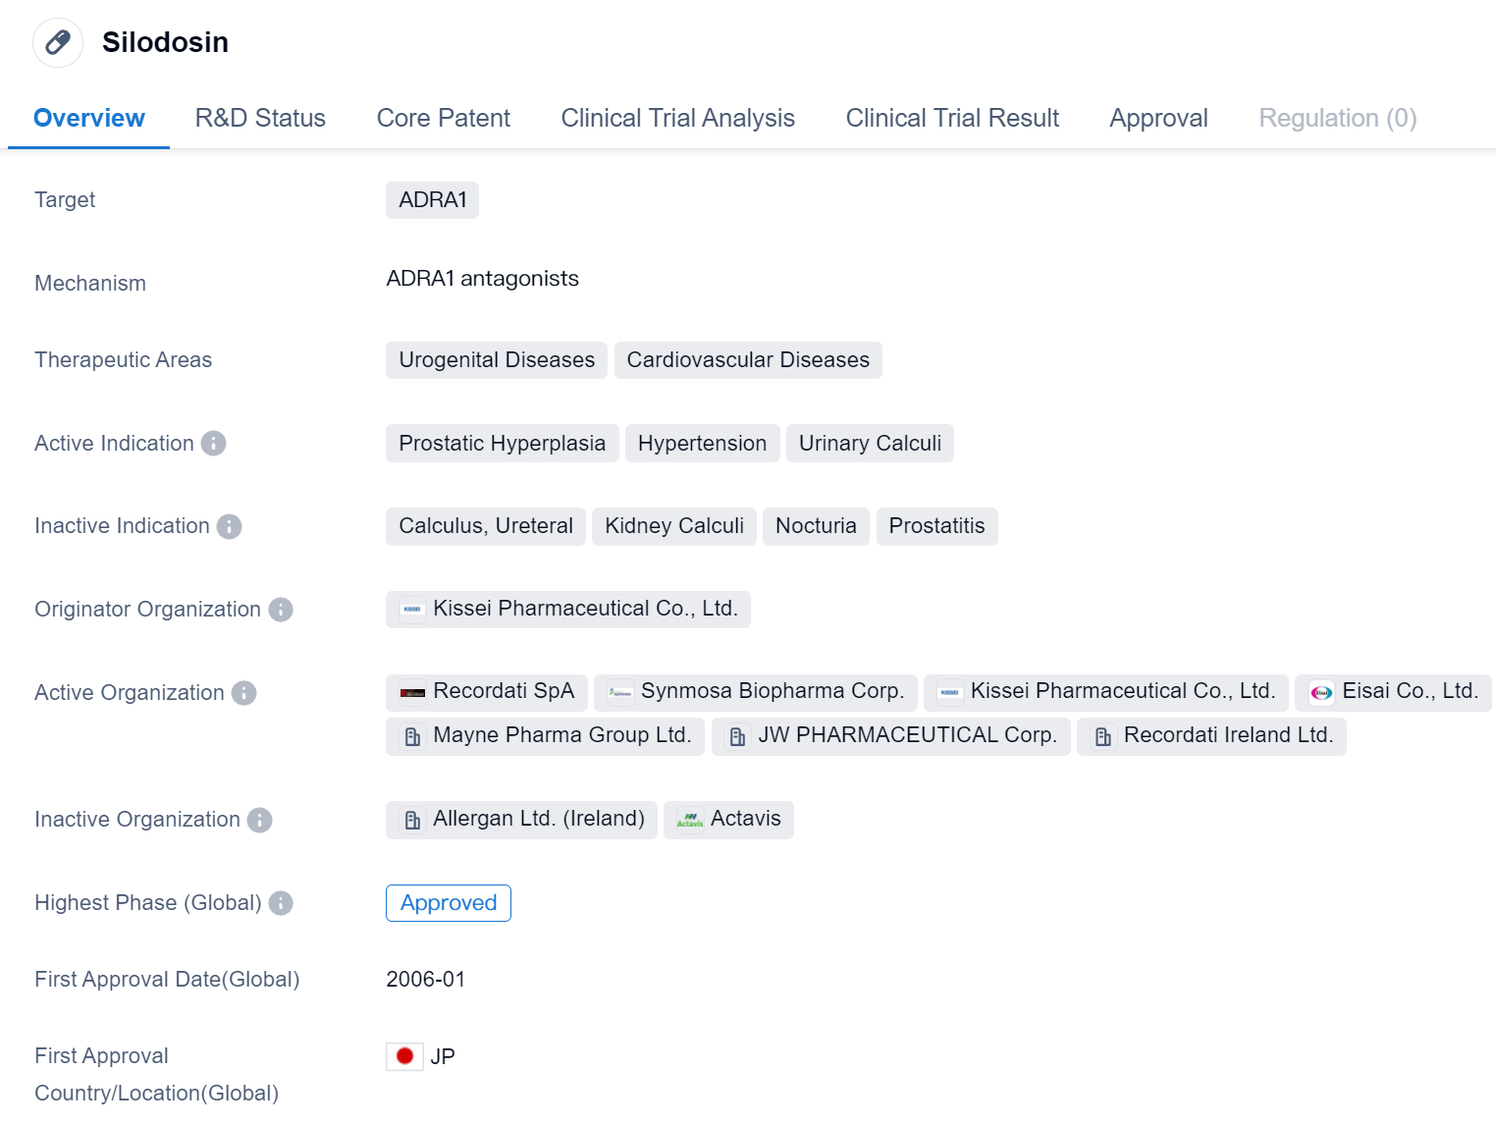
Task: Click info icon beside Inactive Indication
Action: click(229, 527)
